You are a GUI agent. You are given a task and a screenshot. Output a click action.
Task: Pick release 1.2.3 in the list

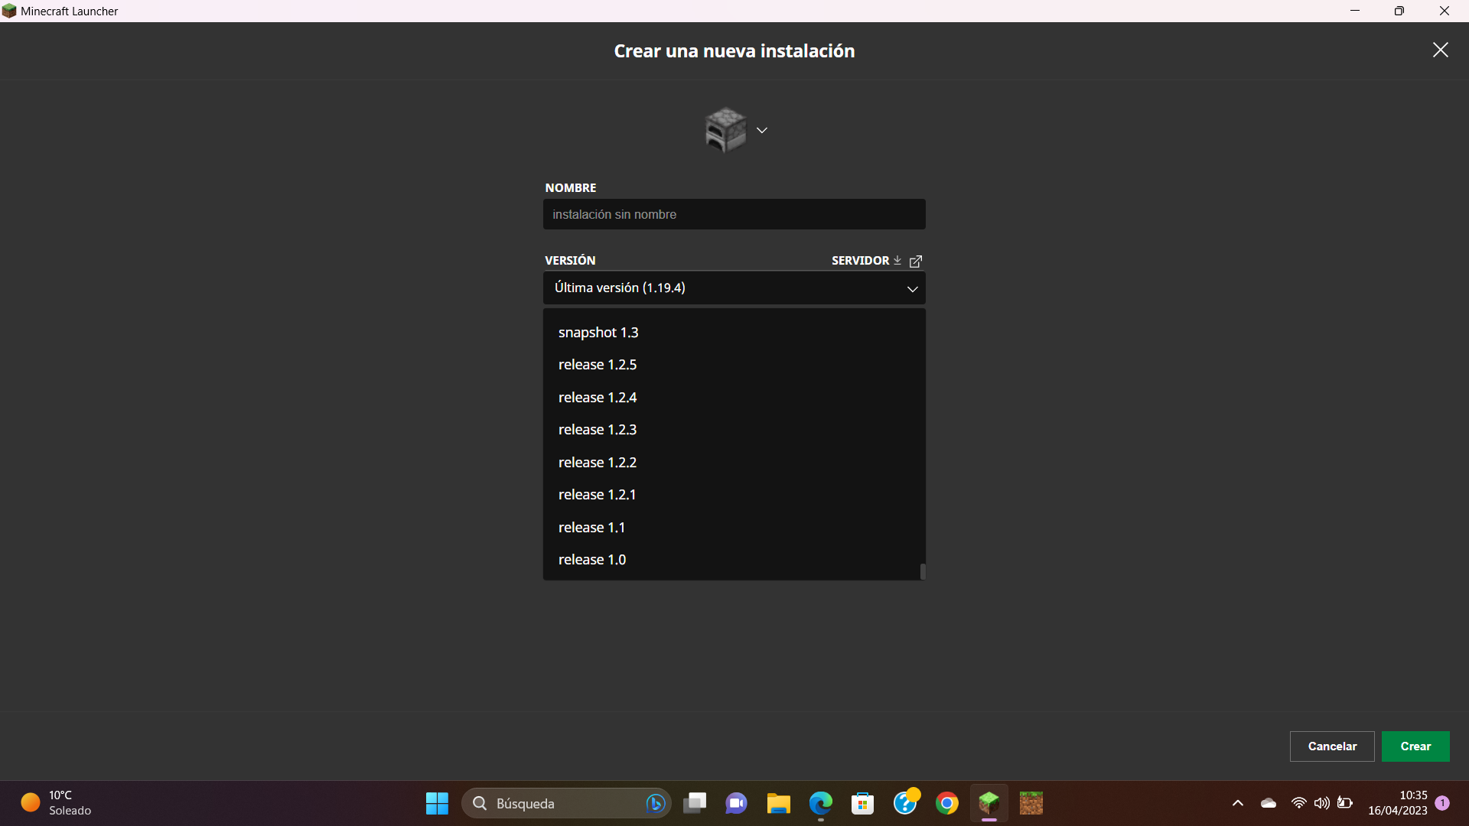tap(598, 430)
